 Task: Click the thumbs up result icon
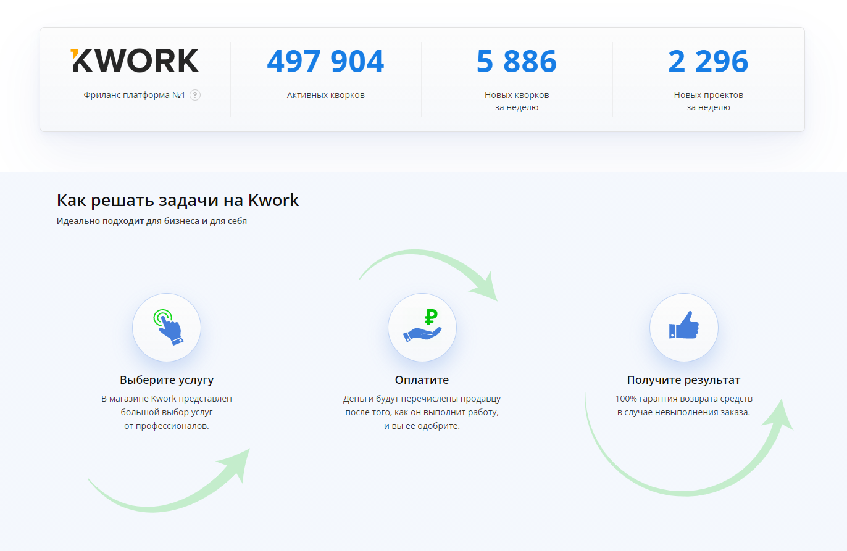pyautogui.click(x=684, y=327)
